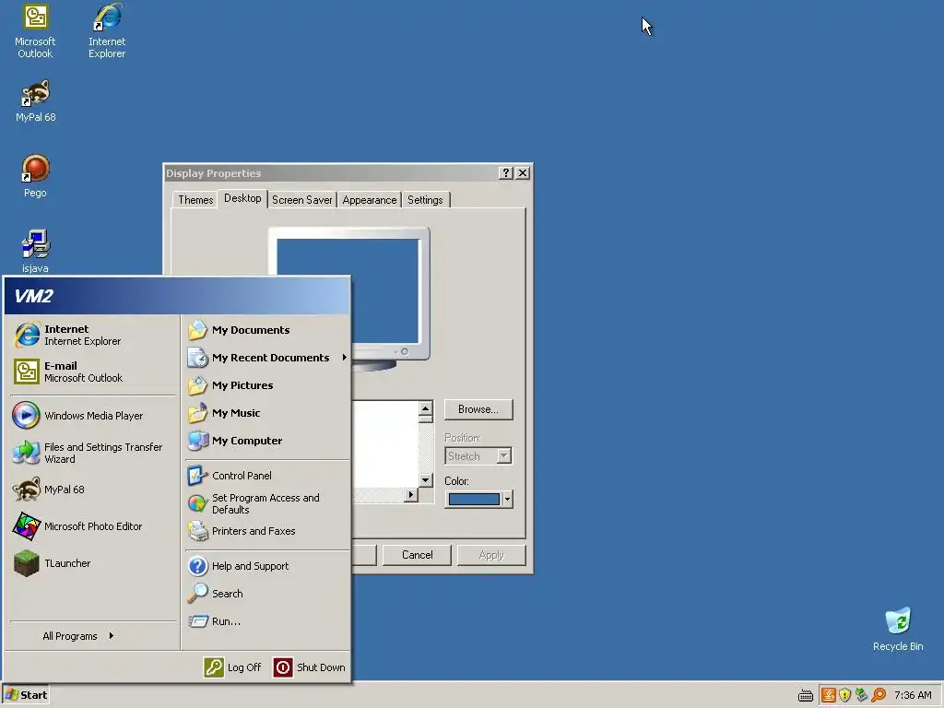
Task: Click Log Off button
Action: (x=232, y=667)
